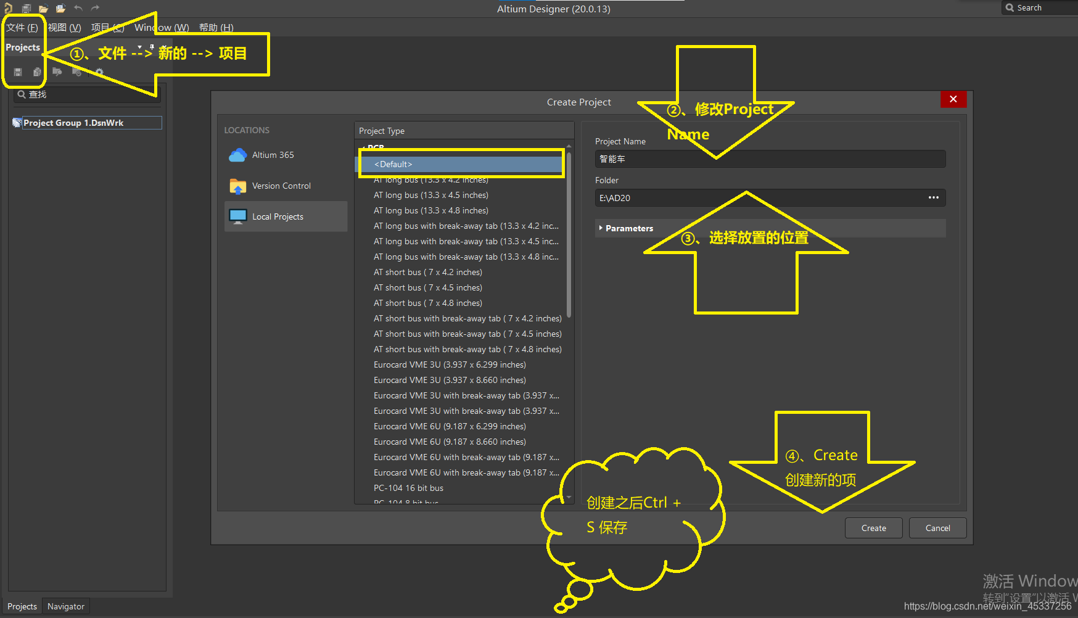Click the folder search icon in Projects panel
The image size is (1078, 618).
(x=57, y=72)
